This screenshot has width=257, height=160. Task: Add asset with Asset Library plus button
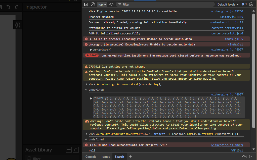click(69, 150)
